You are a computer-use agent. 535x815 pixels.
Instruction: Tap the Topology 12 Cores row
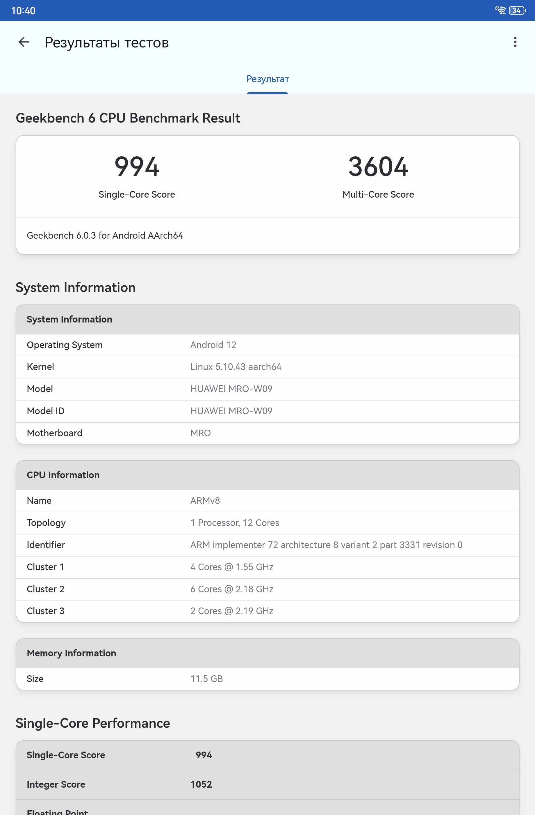[267, 523]
